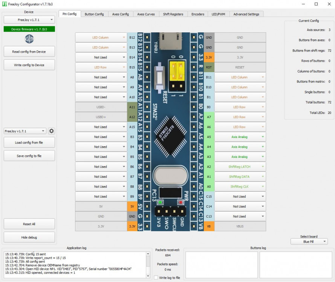
Task: Open the B12 LED Column pin dropdown
Action: click(101, 38)
